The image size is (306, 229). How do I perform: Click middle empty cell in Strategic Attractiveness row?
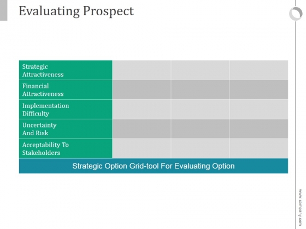[200, 70]
